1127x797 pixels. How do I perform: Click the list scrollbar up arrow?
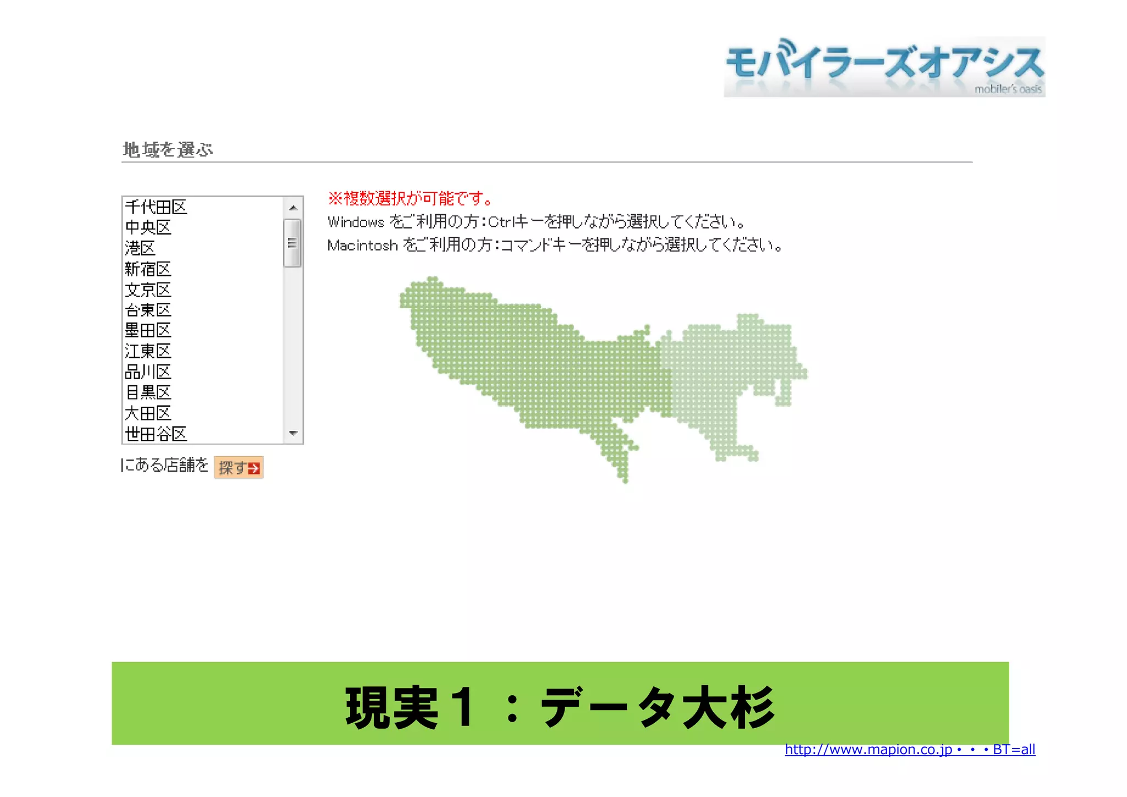[x=293, y=208]
